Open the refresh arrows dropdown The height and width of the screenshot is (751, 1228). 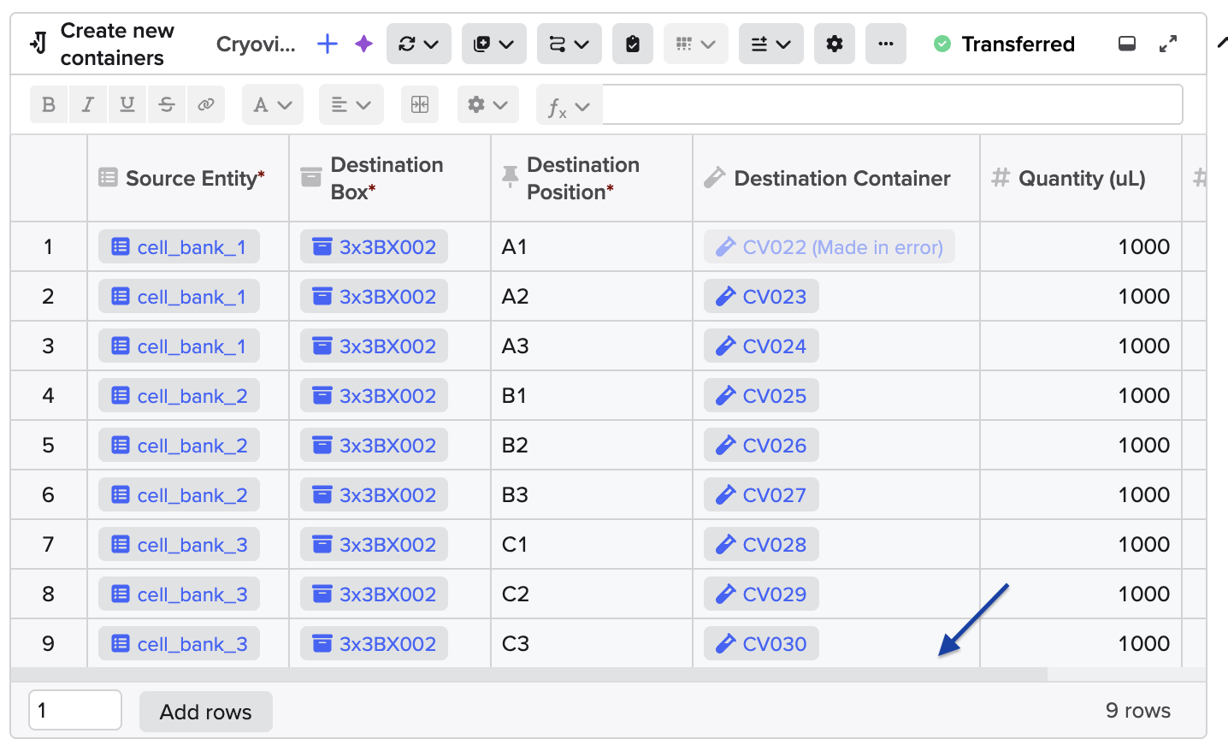click(x=419, y=44)
